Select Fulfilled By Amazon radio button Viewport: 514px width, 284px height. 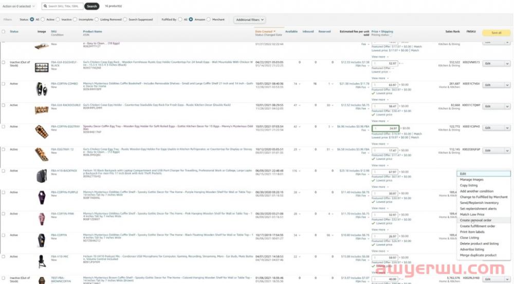[191, 19]
